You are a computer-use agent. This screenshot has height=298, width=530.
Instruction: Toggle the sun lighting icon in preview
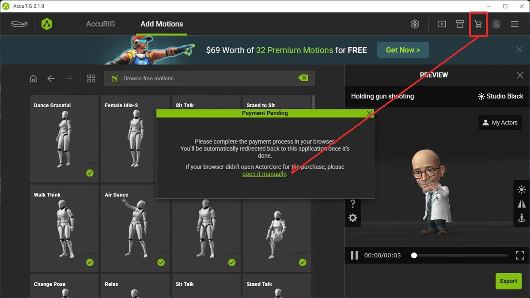coord(522,190)
